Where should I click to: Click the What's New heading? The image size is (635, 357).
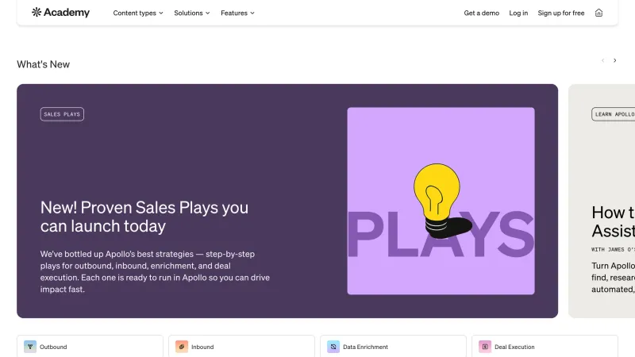44,64
